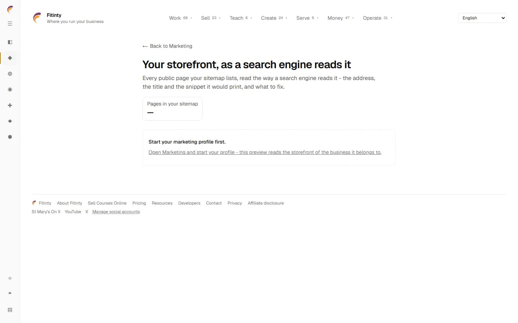Go back to Marketing
The width and height of the screenshot is (518, 323).
point(167,46)
